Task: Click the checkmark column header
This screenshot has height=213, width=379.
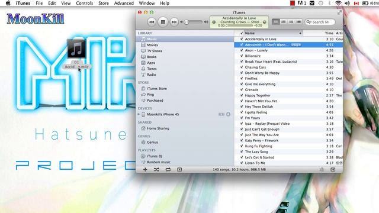Action: 241,33
